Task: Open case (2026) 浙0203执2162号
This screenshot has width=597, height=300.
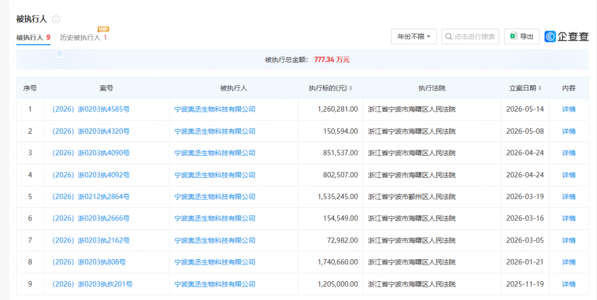Action: [91, 241]
